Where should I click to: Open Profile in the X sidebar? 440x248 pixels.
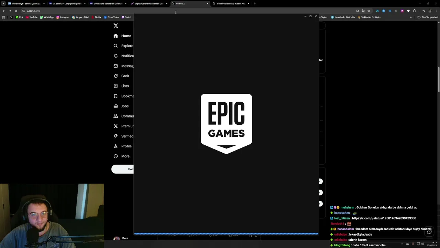(123, 146)
